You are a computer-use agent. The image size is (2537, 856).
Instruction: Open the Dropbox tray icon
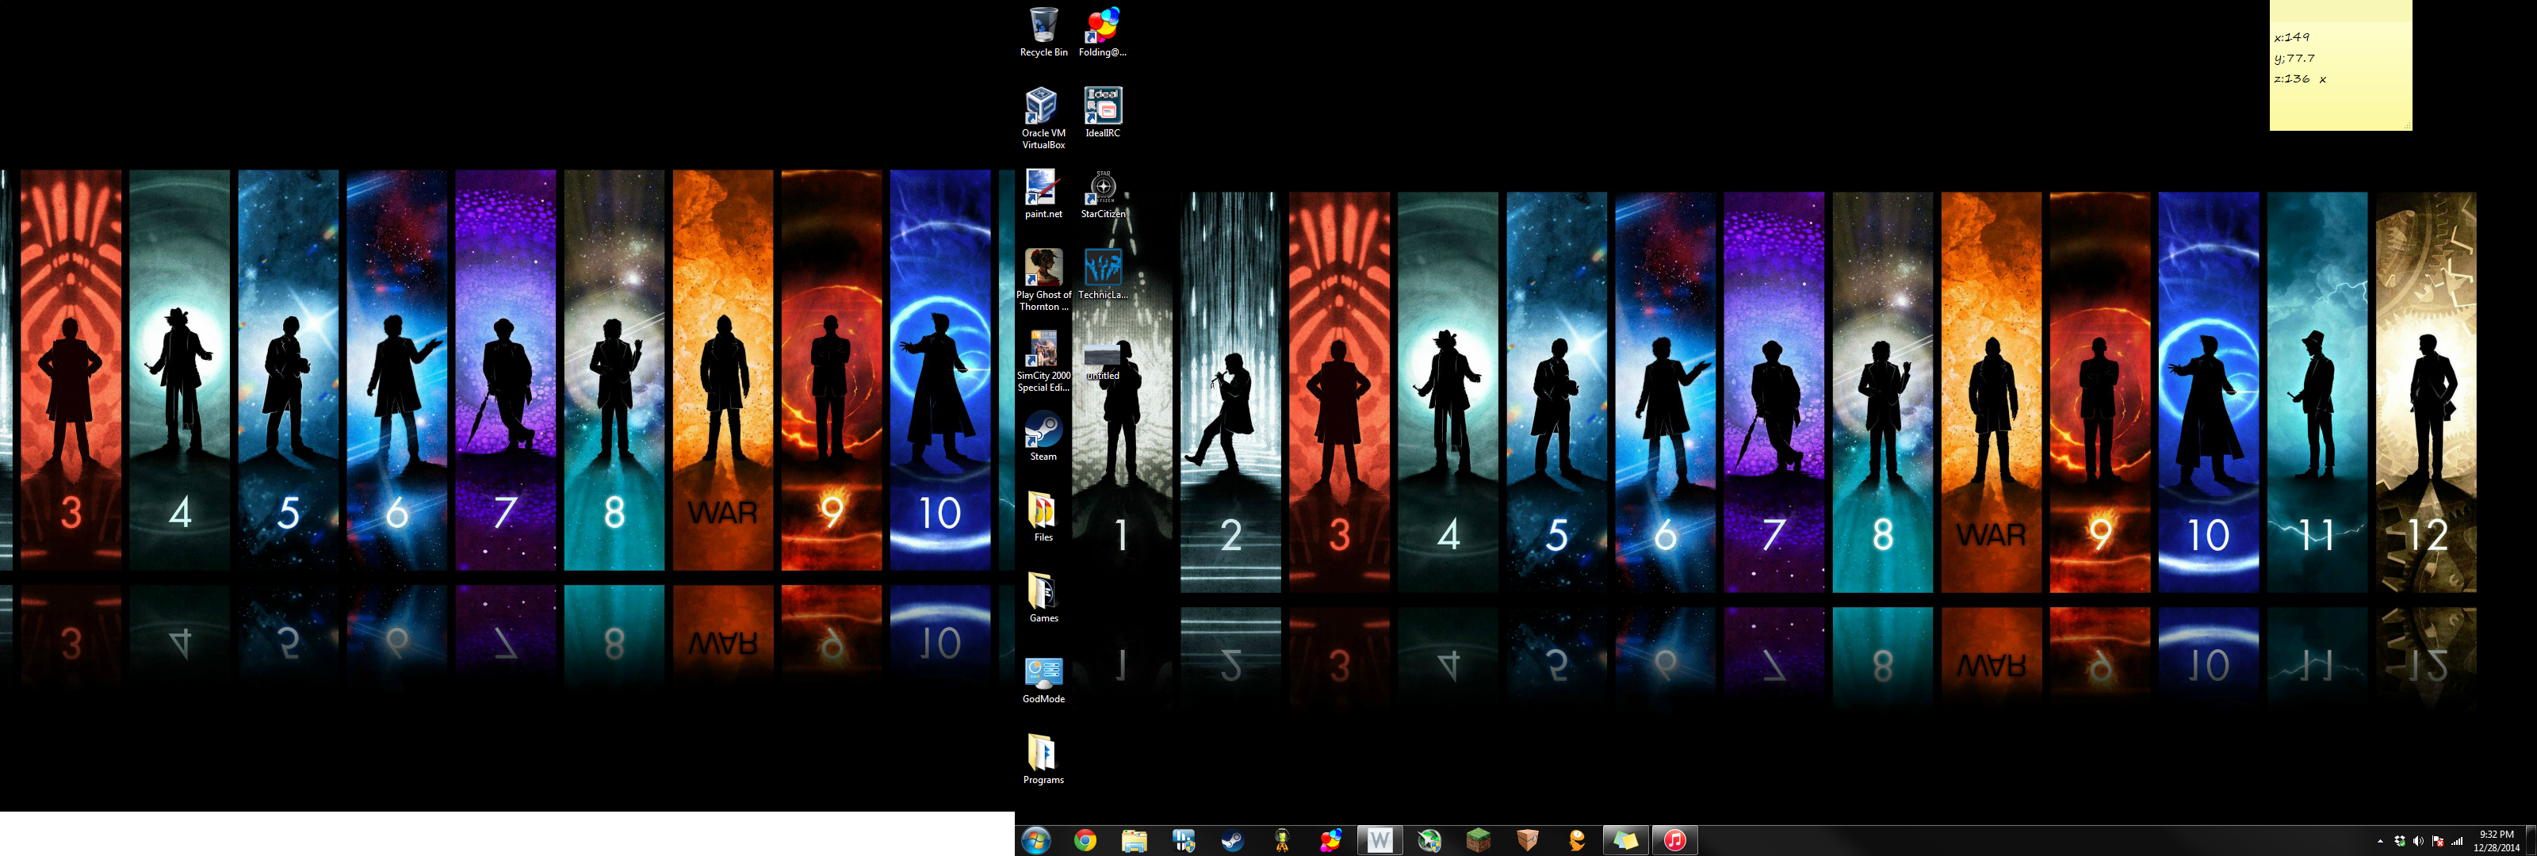pyautogui.click(x=2400, y=841)
